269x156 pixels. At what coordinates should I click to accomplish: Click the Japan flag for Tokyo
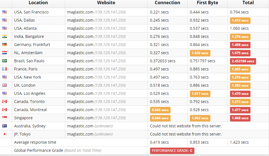click(4, 134)
